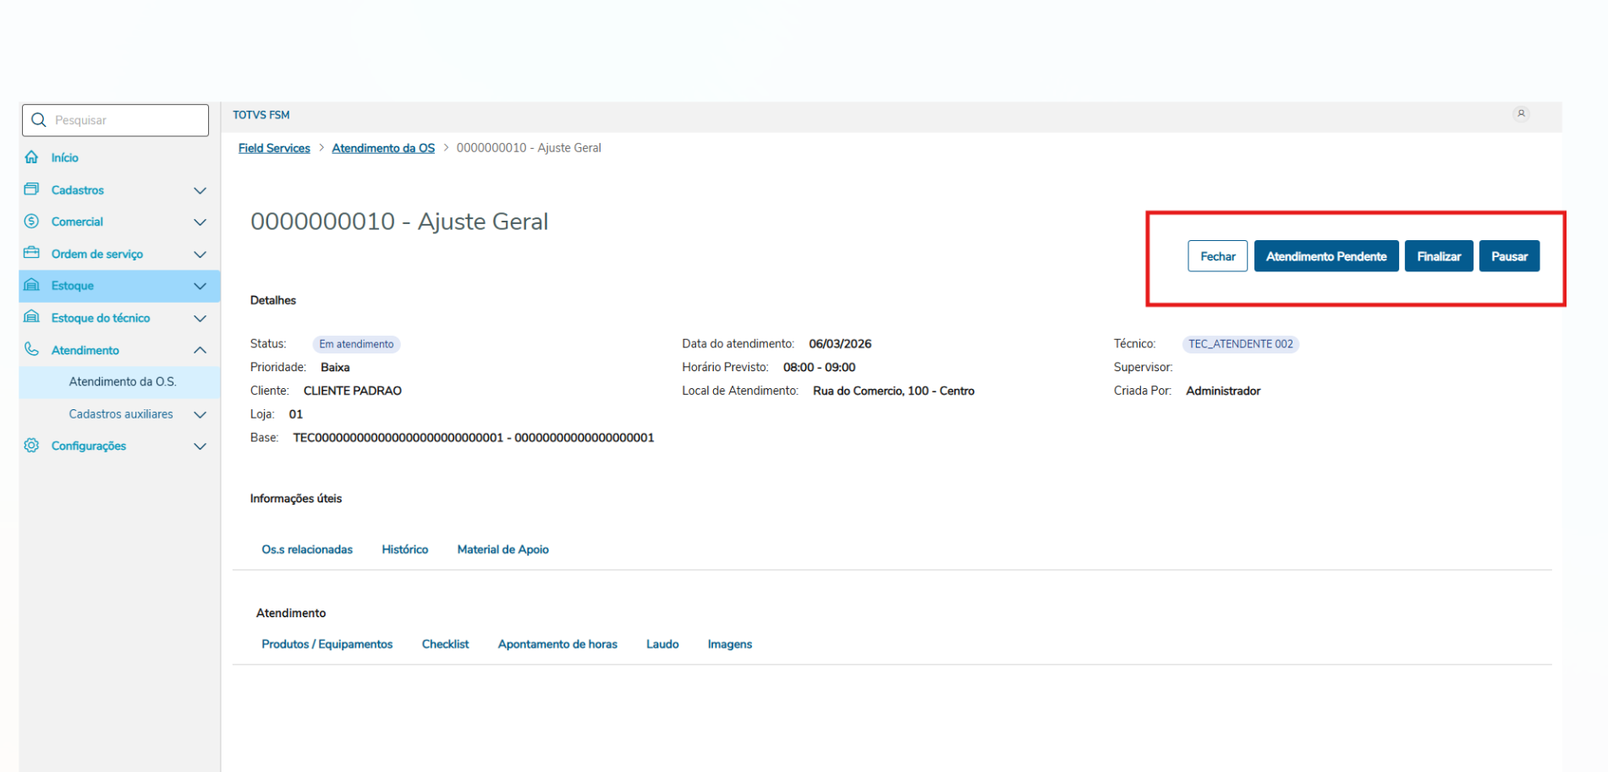The width and height of the screenshot is (1608, 772).
Task: Click the Finalizar button
Action: [x=1439, y=256]
